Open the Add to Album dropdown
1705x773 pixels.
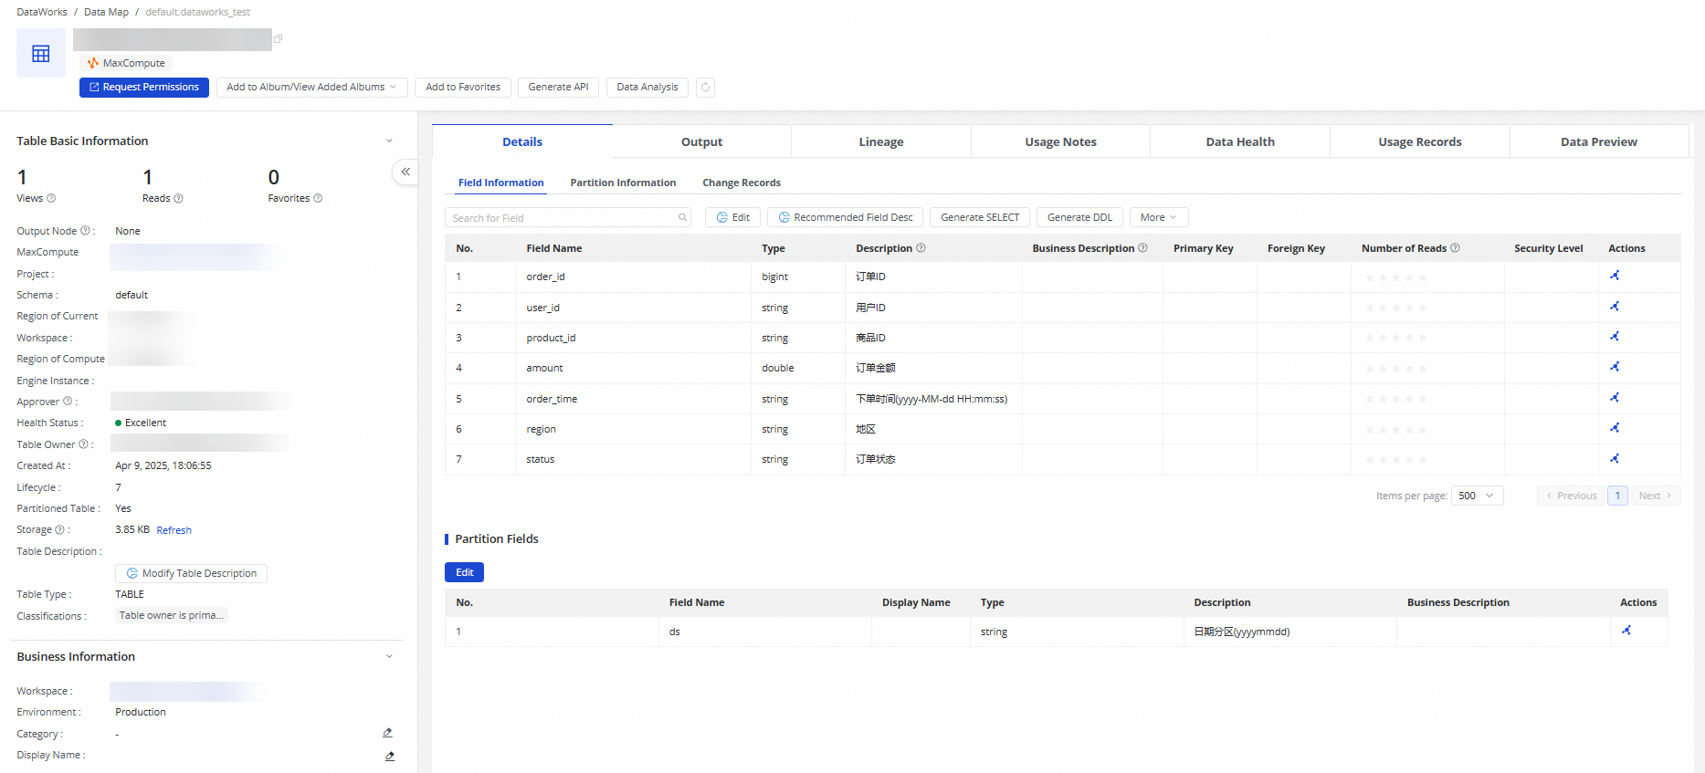pos(311,88)
